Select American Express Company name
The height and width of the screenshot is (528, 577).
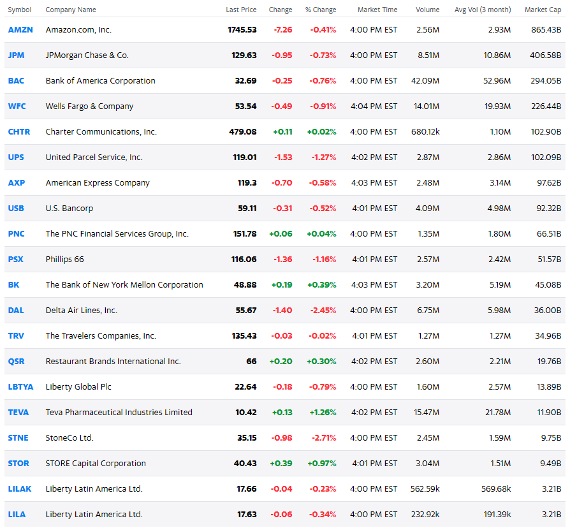tap(98, 183)
